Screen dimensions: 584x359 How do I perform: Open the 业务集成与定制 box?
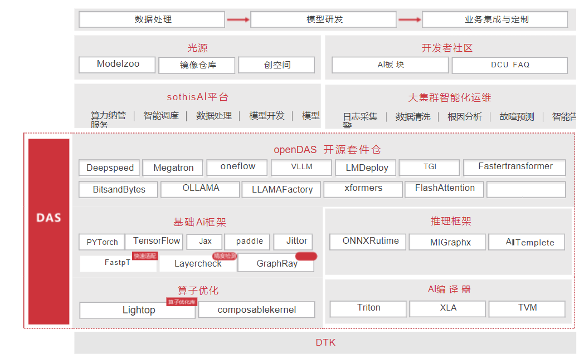click(495, 19)
